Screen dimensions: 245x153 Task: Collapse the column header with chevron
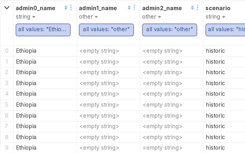[x=7, y=8]
